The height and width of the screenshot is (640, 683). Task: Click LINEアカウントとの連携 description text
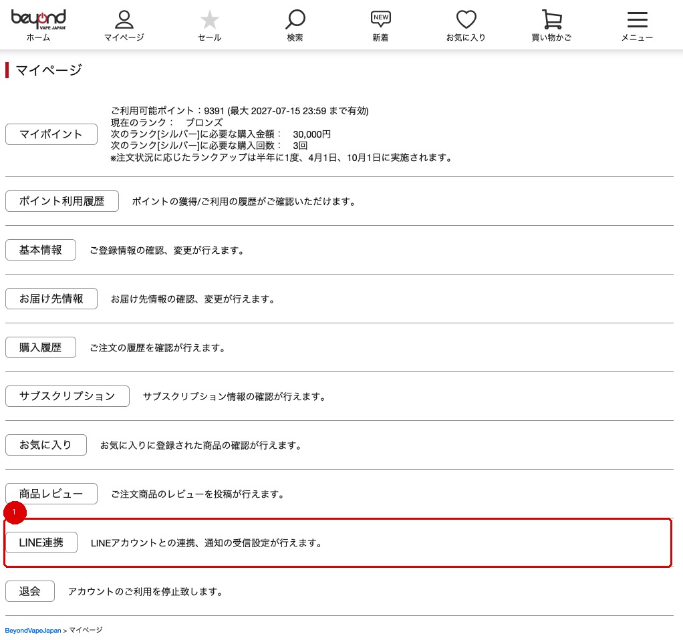206,543
